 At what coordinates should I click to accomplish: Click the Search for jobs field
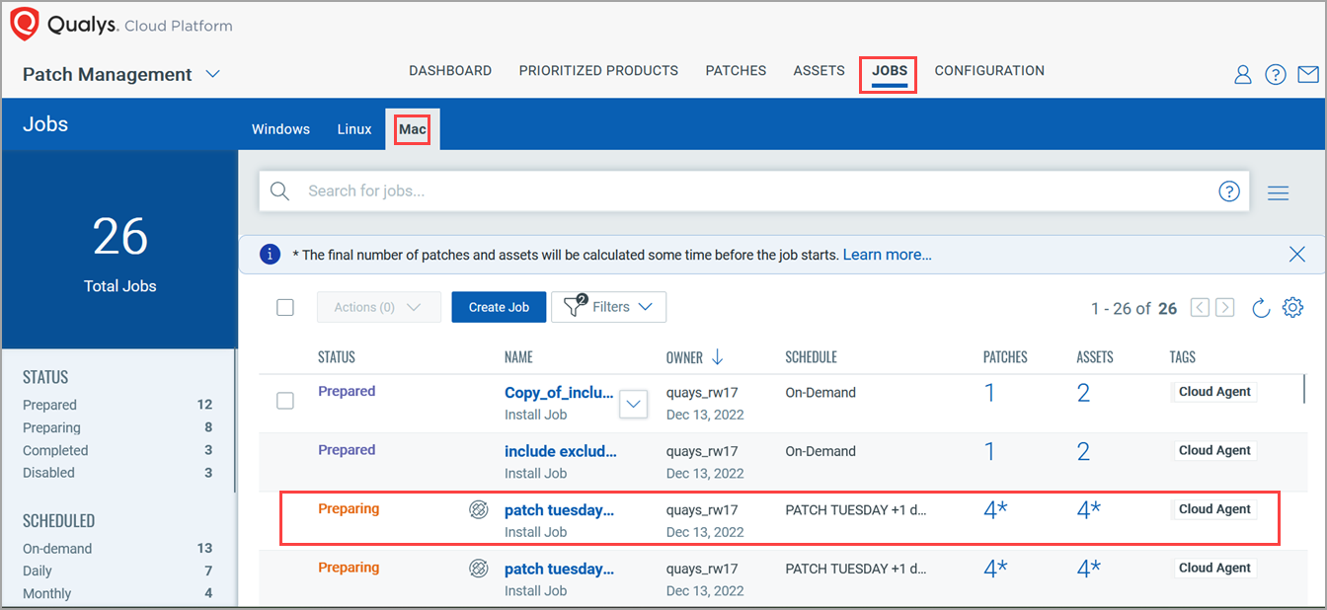750,191
